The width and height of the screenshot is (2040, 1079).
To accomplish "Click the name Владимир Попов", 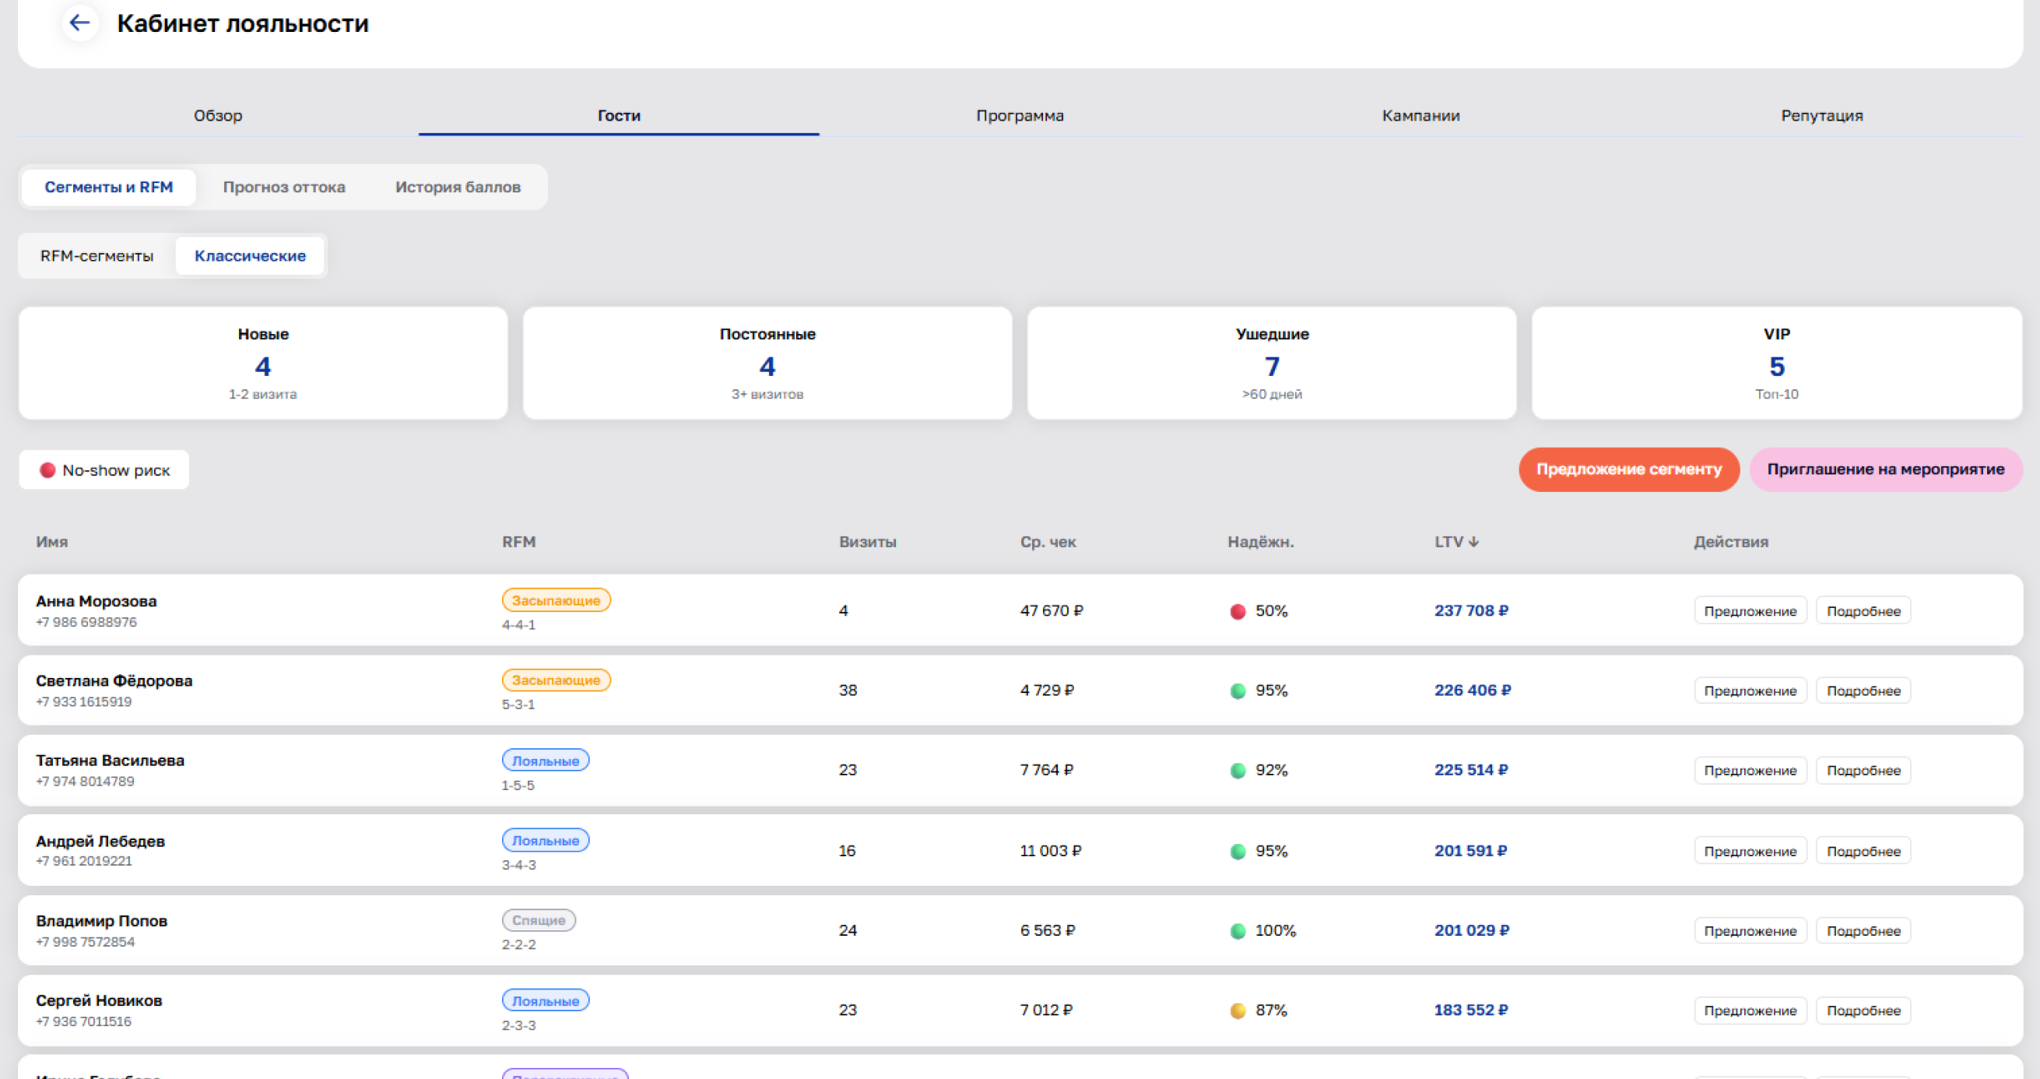I will (101, 921).
